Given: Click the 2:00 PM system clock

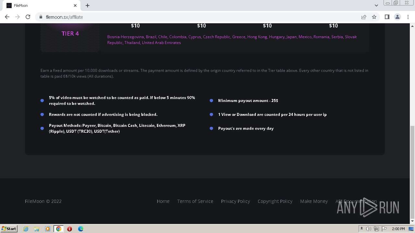Looking at the screenshot, I should click(398, 229).
